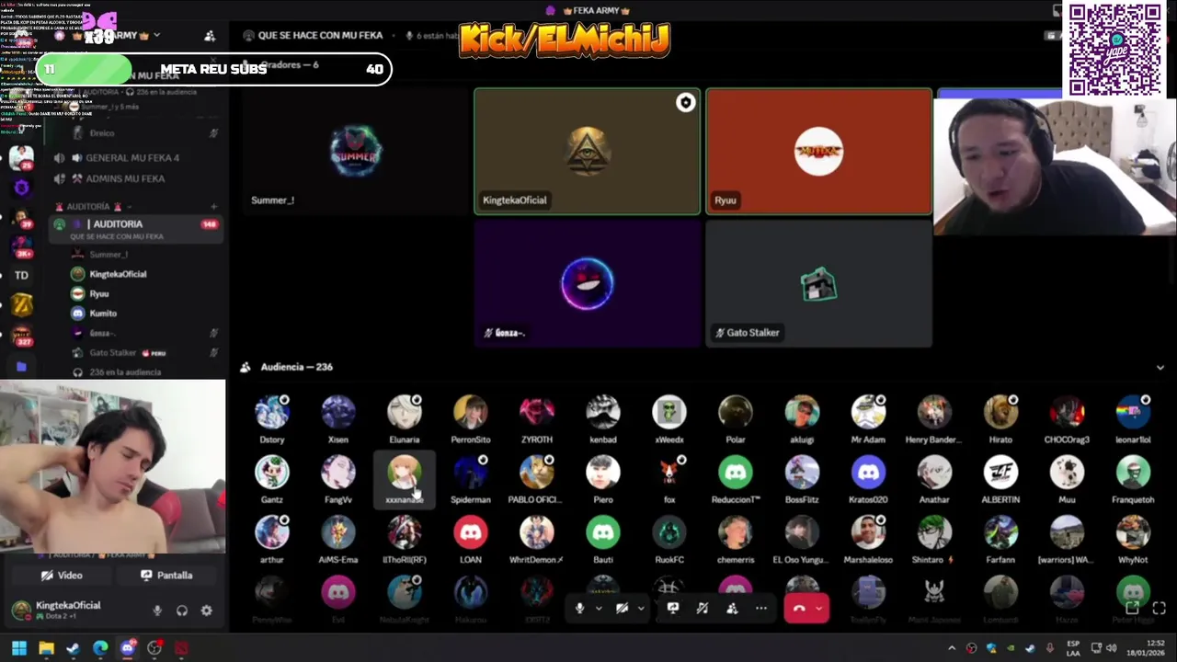Mute microphone in the call control bar

point(579,609)
